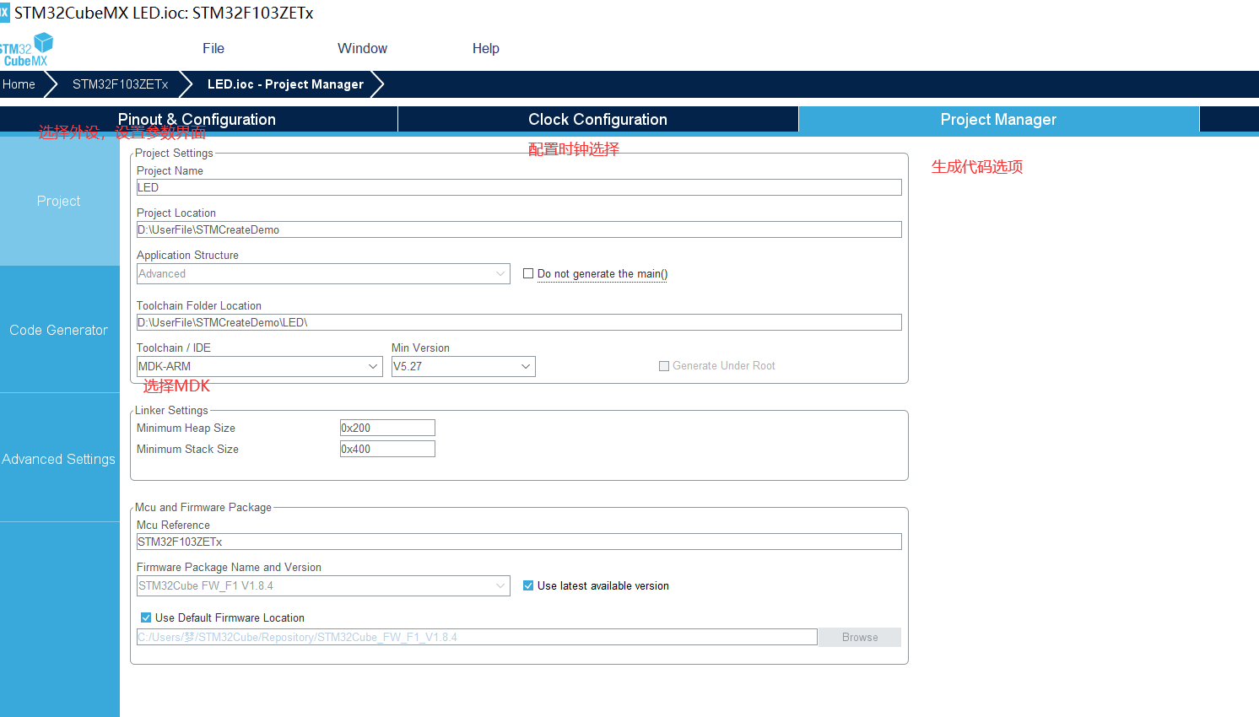Viewport: 1259px width, 717px height.
Task: Click the STM32F103ZETx breadcrumb
Action: click(x=120, y=84)
